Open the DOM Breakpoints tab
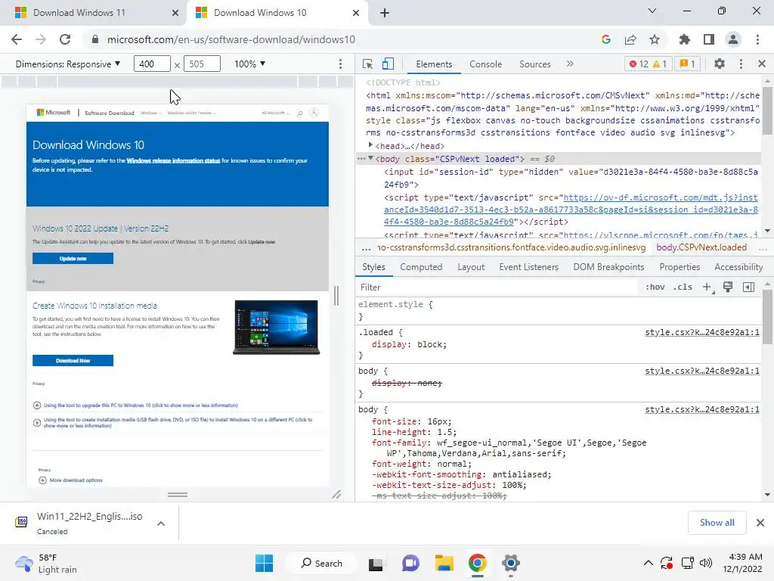The height and width of the screenshot is (581, 774). (608, 267)
